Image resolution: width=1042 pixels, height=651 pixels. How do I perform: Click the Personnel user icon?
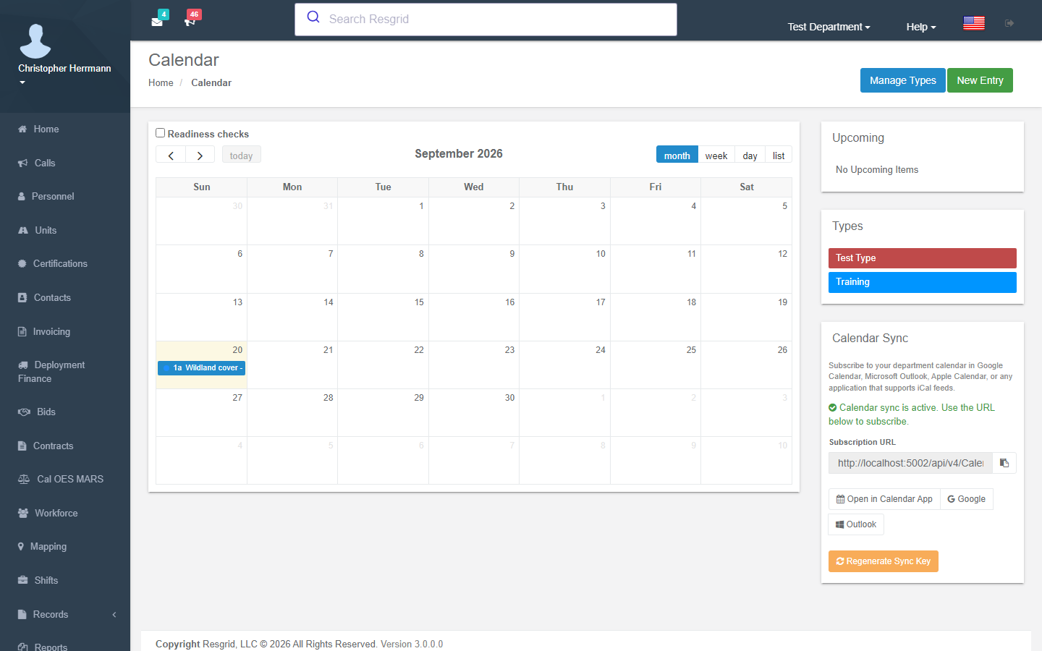click(x=22, y=197)
